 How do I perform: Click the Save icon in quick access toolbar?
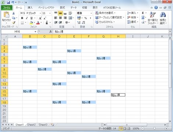pos(8,2)
